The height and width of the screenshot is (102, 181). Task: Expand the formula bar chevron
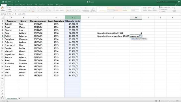[180, 14]
